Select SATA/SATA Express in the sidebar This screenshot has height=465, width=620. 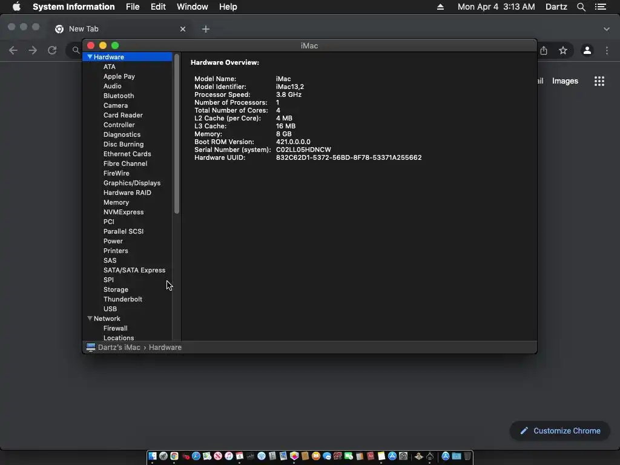134,270
